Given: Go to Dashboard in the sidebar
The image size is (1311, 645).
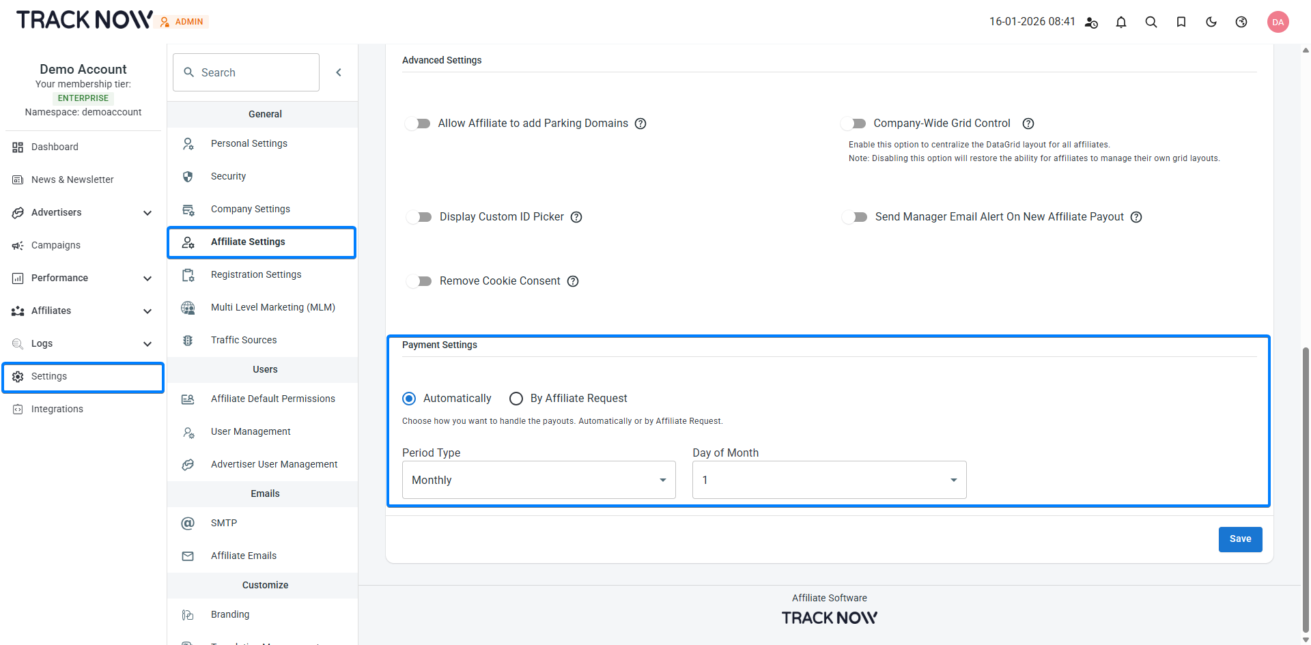Looking at the screenshot, I should [55, 147].
